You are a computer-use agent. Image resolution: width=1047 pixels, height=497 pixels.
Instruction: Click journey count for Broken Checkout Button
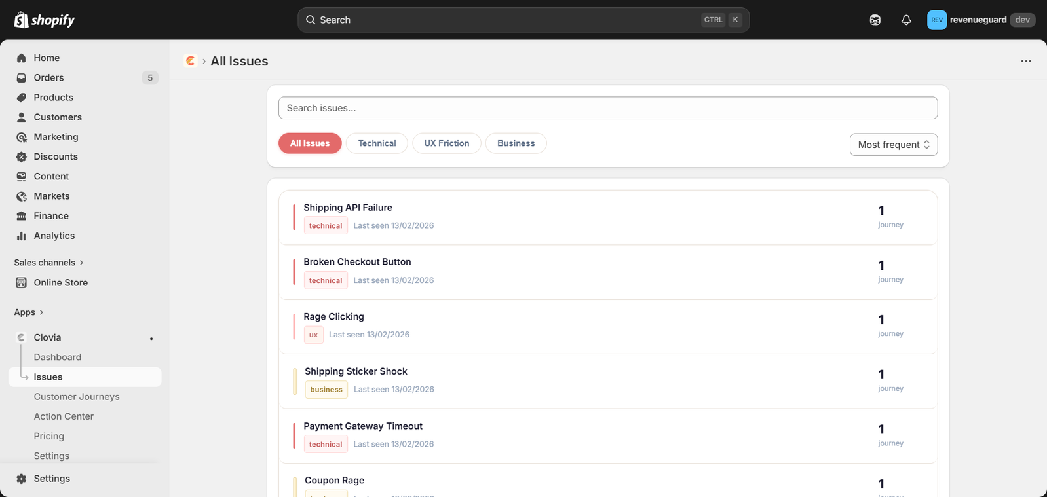tap(890, 271)
